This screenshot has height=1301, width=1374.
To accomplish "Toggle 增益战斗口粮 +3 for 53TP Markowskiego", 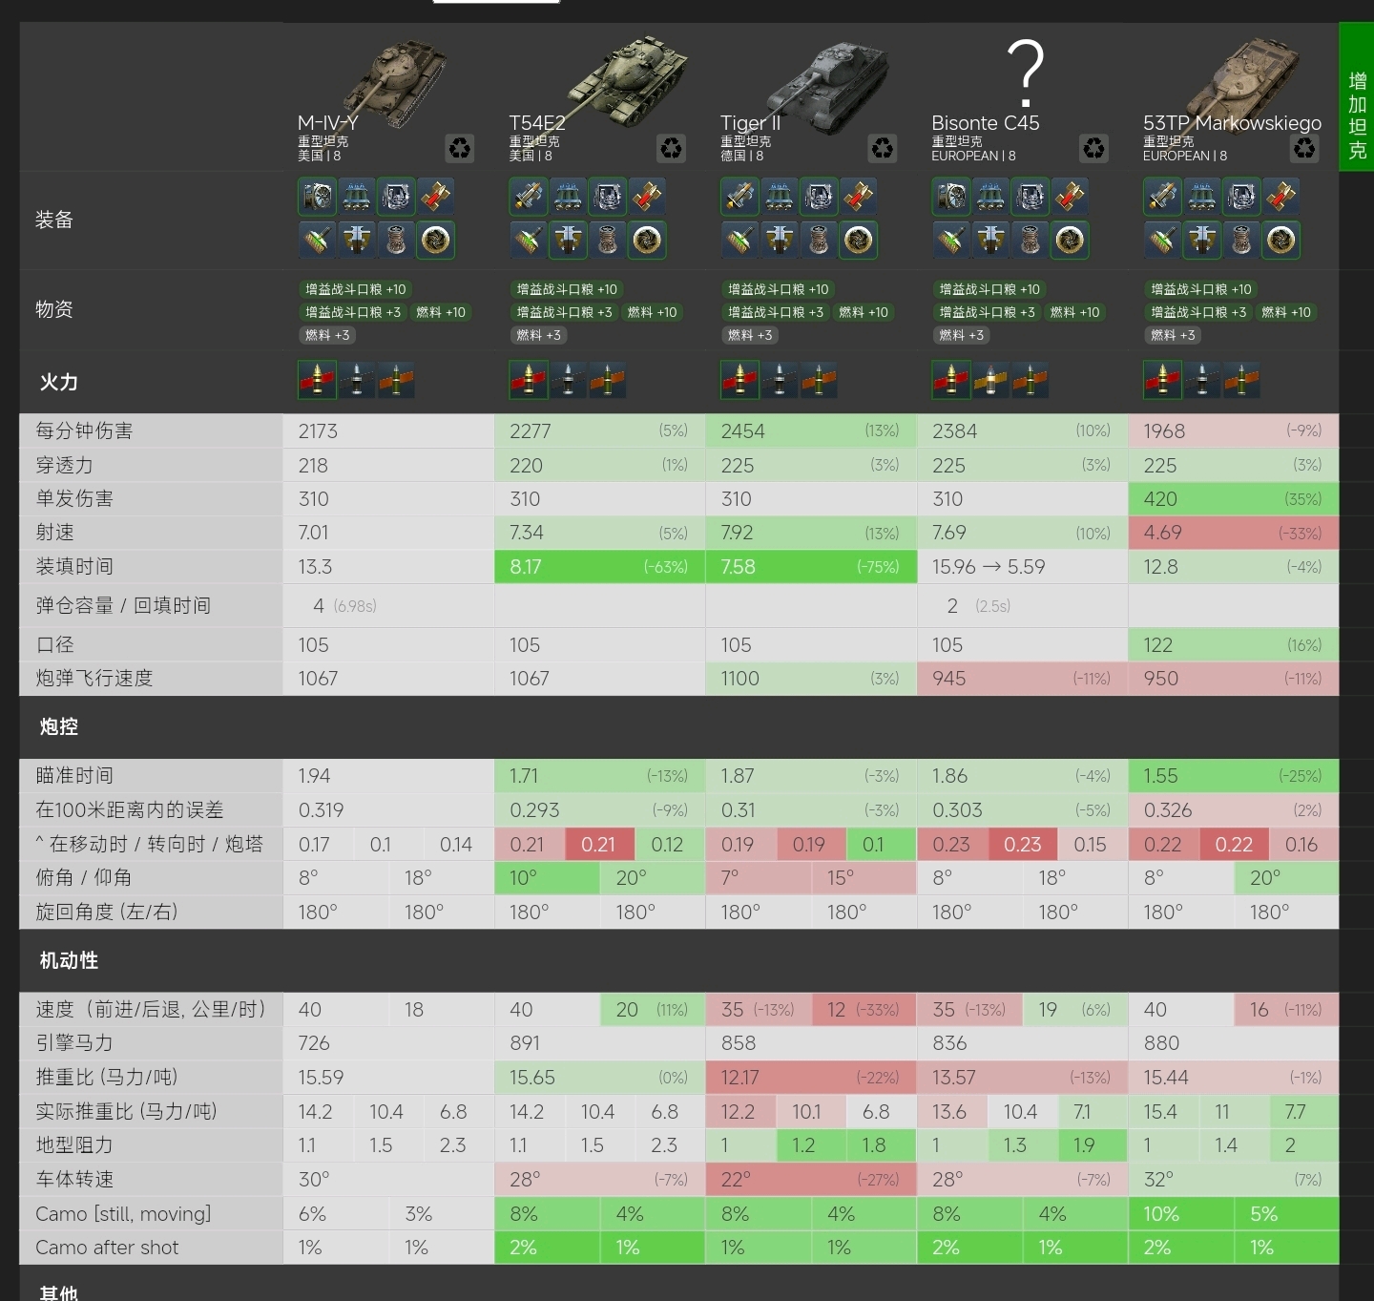I will pos(1198,312).
